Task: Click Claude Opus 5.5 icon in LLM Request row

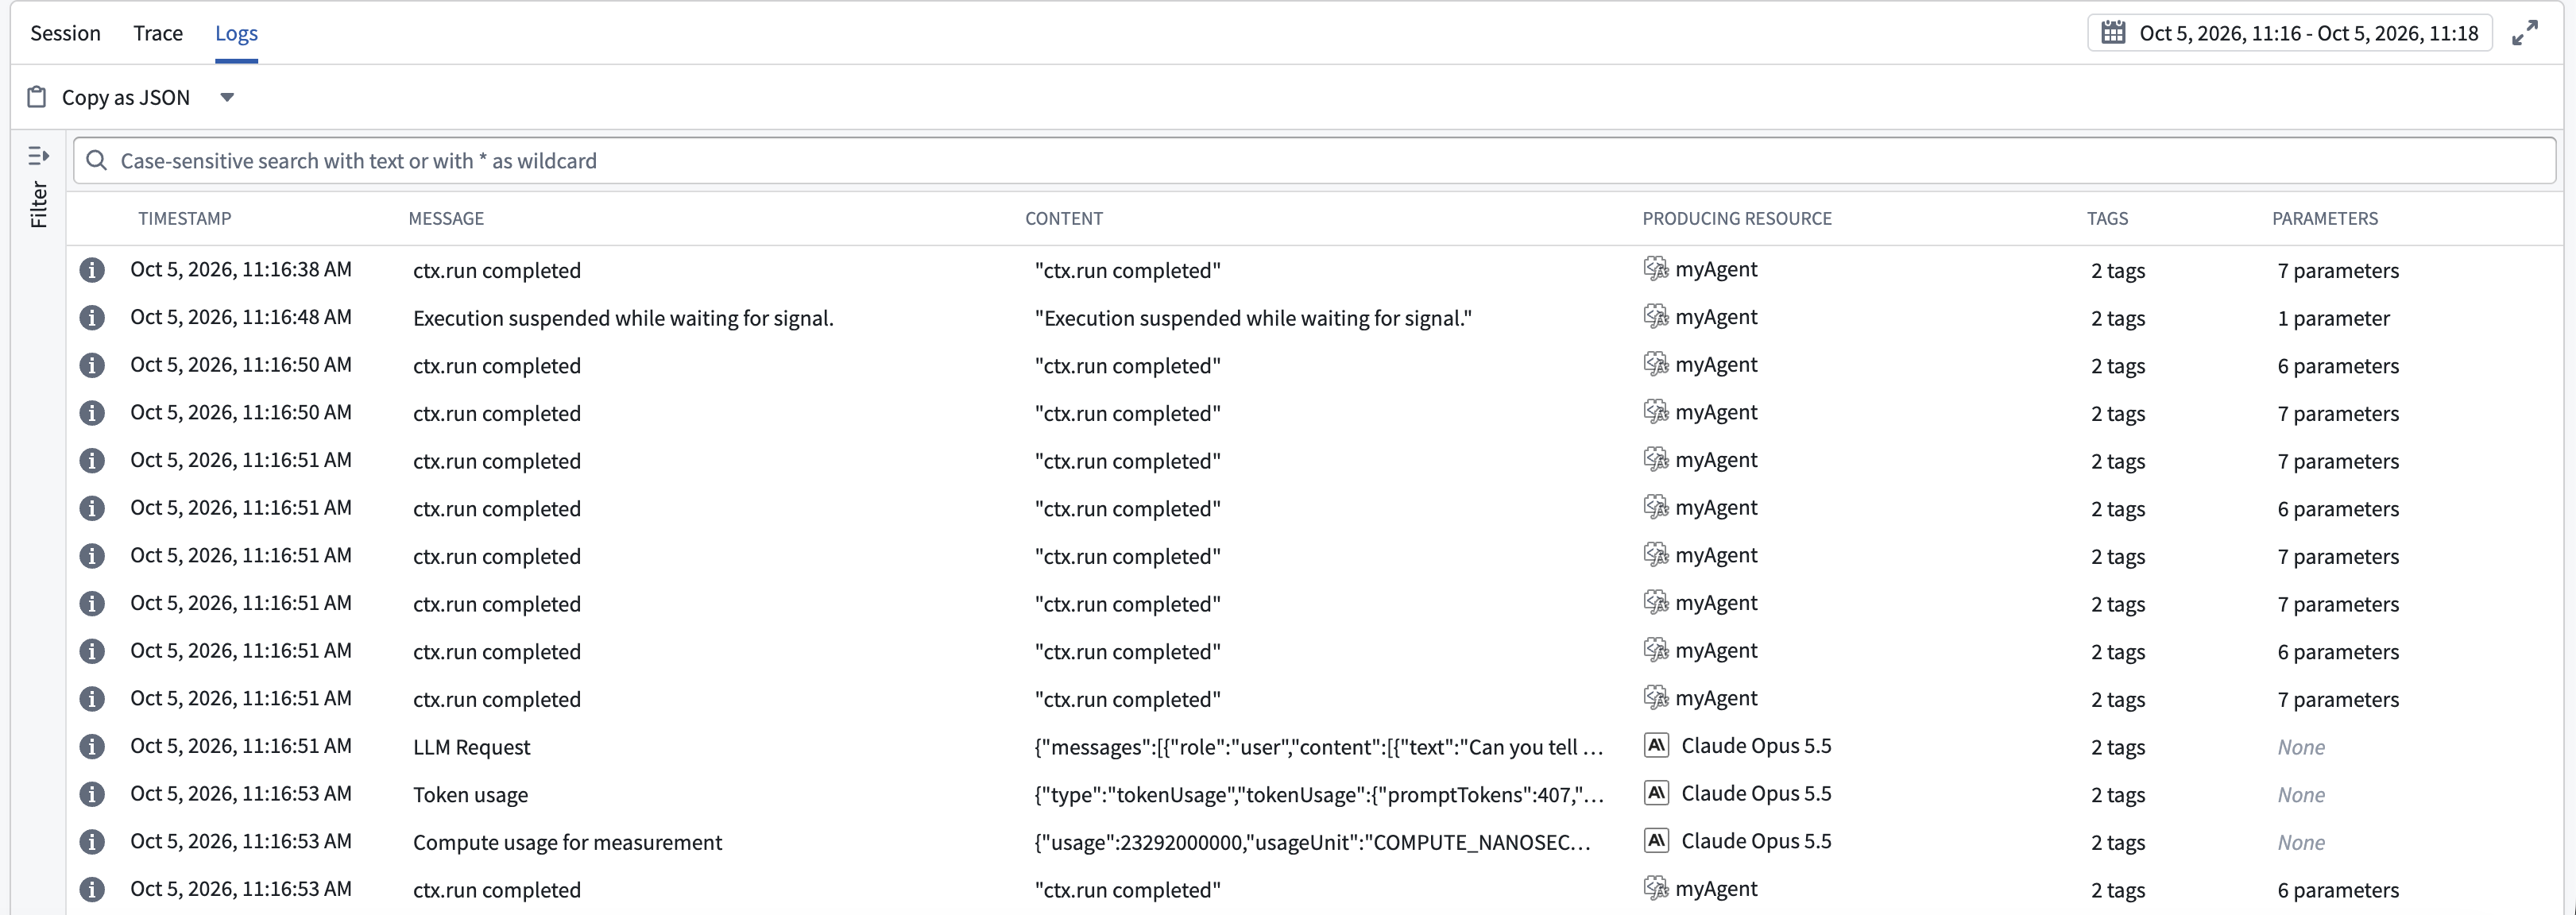Action: [1656, 745]
